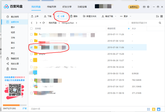Check the box for 2019-06-18 22:34 folder
This screenshot has width=165, height=112.
pyautogui.click(x=31, y=67)
